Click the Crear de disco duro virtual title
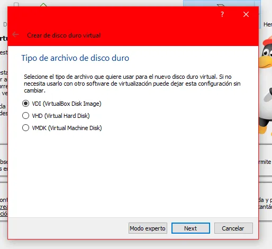This screenshot has width=272, height=249. pos(64,35)
